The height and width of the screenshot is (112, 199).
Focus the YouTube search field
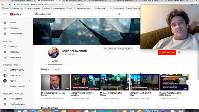pos(74,14)
